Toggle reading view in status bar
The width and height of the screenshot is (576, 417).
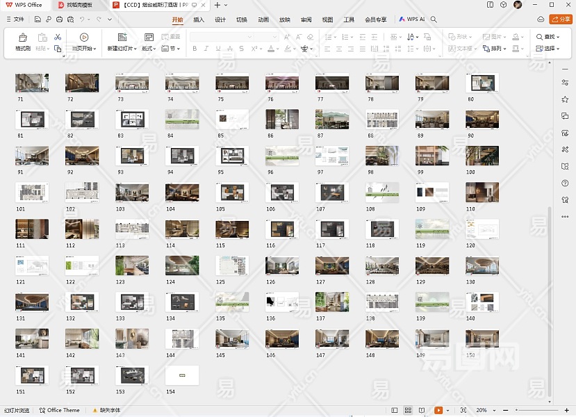[422, 411]
